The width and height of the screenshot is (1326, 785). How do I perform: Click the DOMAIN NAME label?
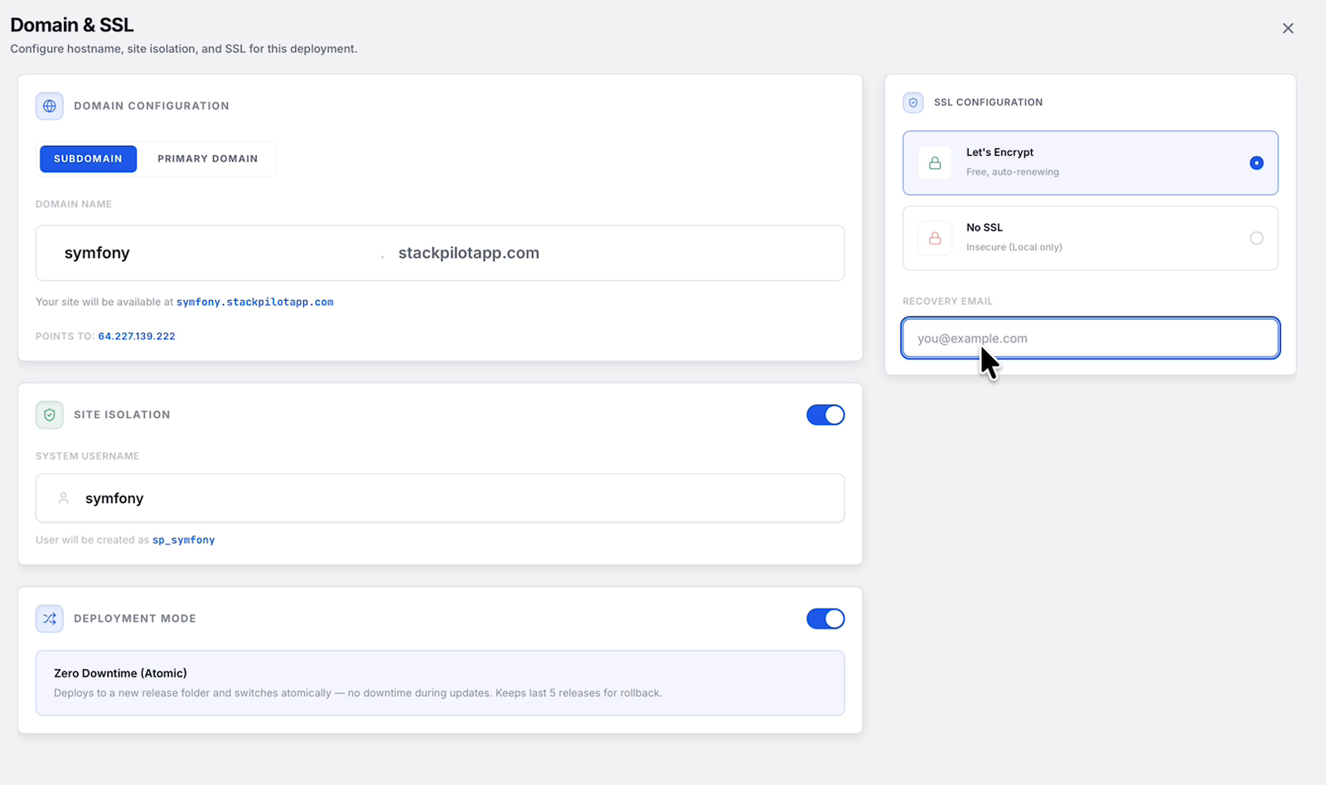[74, 204]
